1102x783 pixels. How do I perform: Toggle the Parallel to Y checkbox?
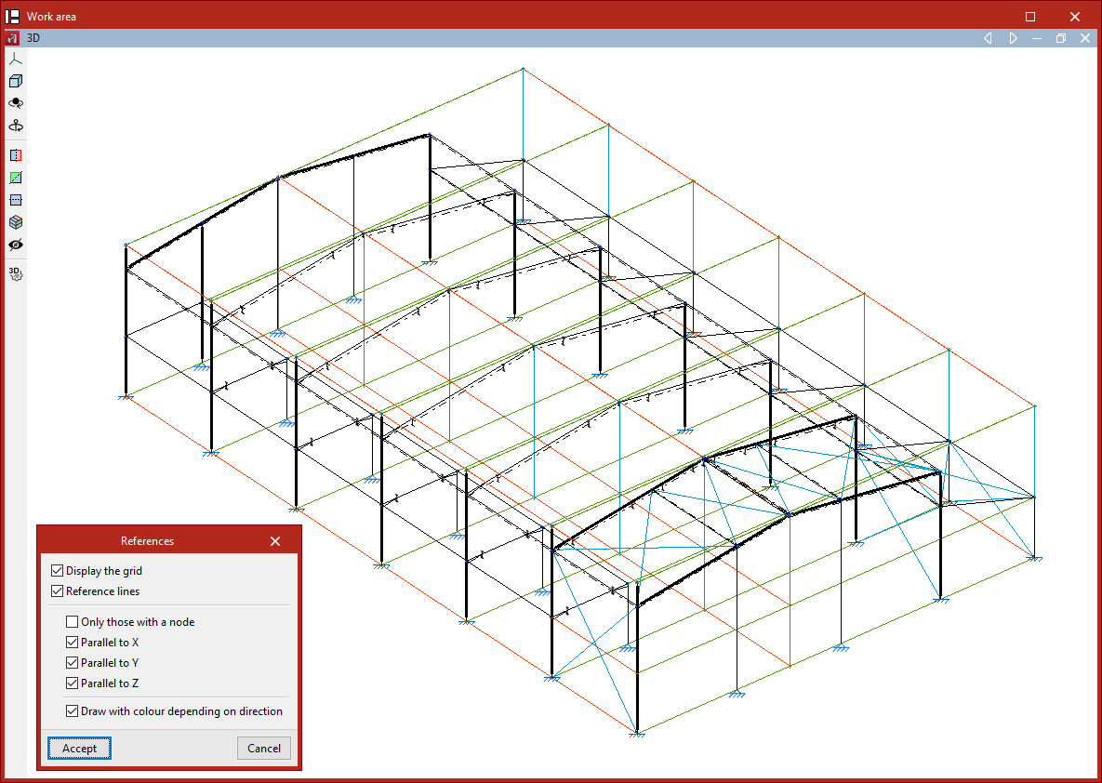(72, 663)
